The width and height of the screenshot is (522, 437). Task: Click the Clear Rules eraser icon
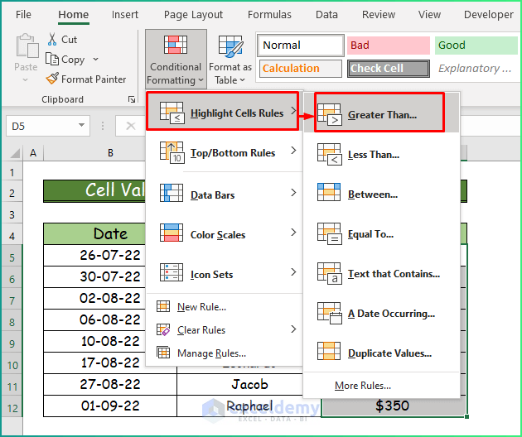163,329
